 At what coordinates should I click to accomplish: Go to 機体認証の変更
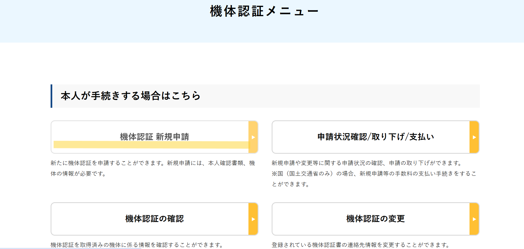375,219
